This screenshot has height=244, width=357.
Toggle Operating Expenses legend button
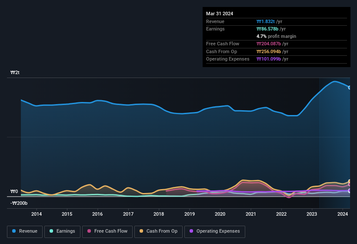[214, 231]
